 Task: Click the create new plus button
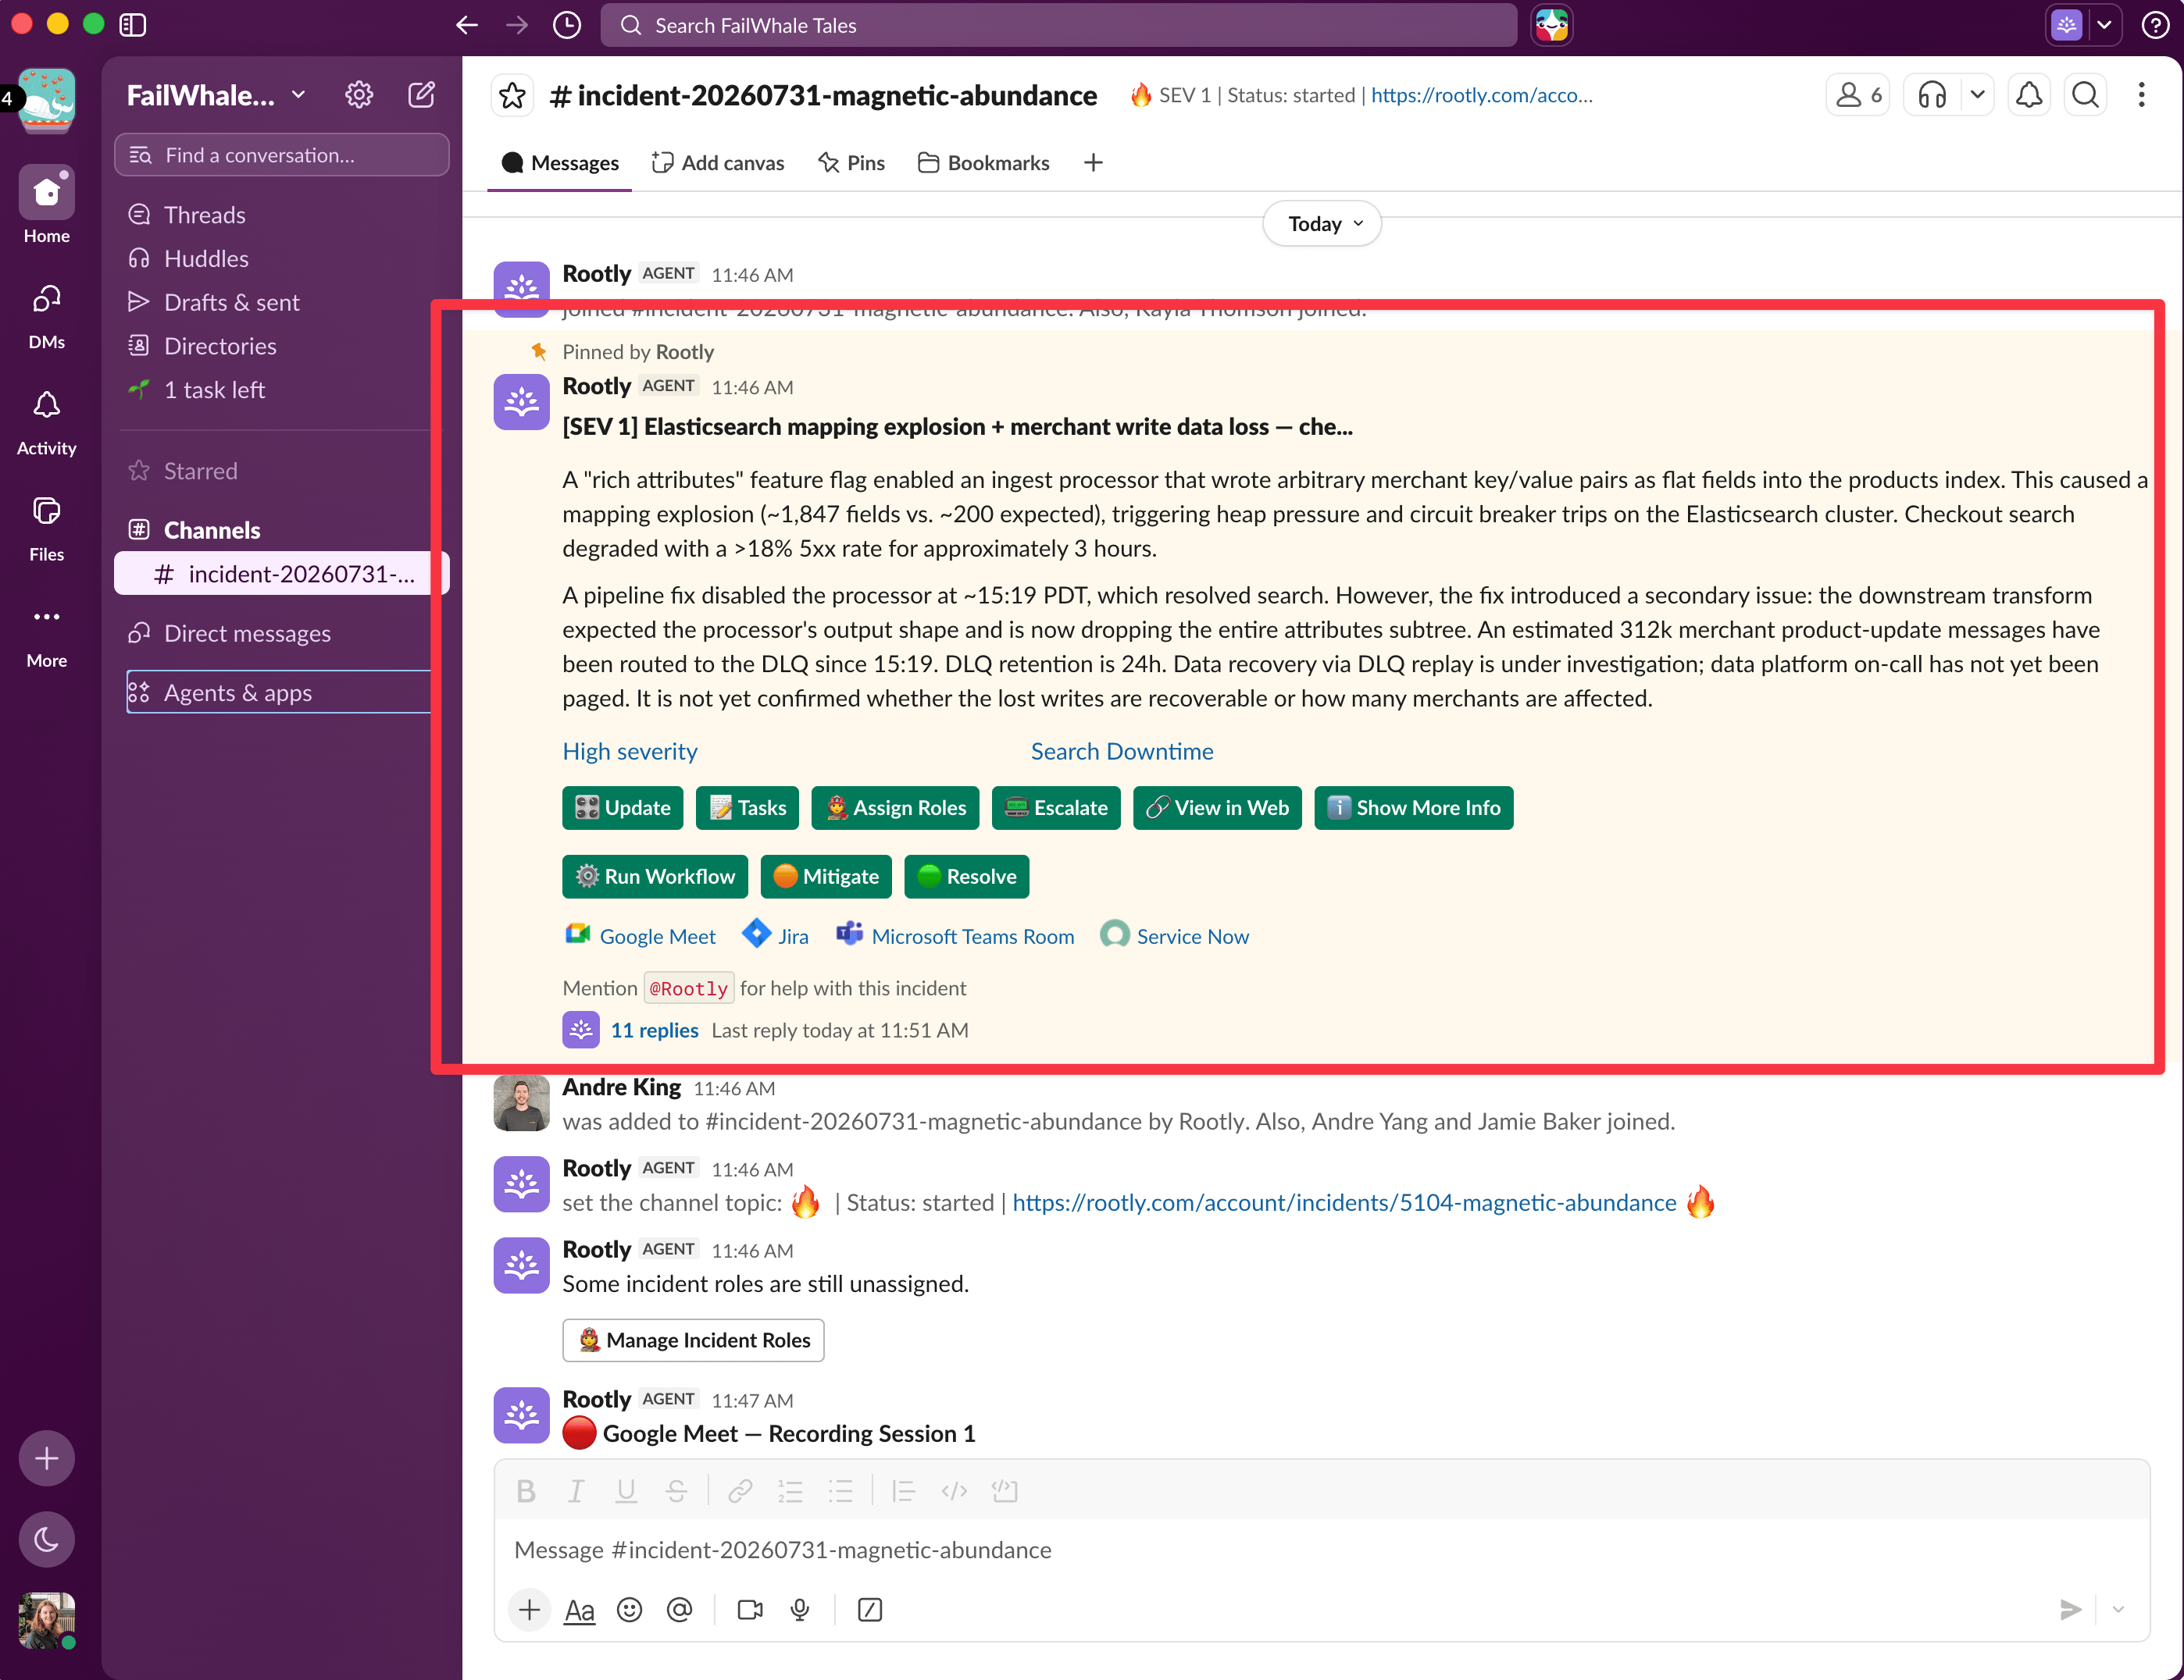coord(47,1458)
